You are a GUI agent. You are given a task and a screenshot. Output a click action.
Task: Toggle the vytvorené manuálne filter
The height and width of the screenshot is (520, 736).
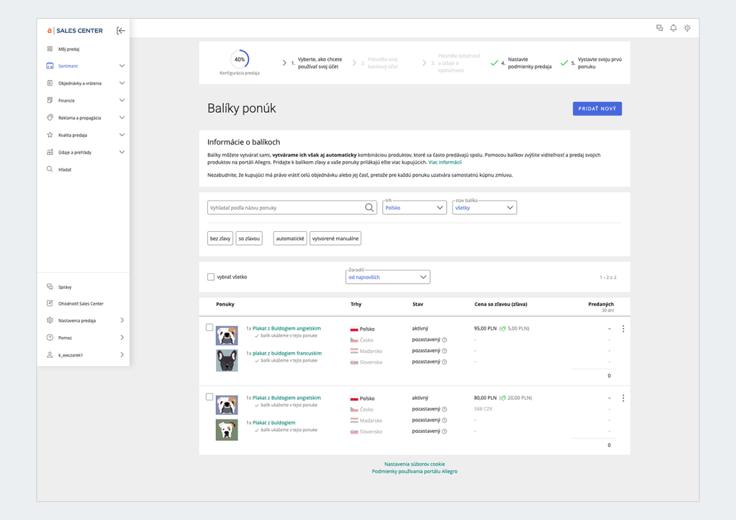[335, 239]
